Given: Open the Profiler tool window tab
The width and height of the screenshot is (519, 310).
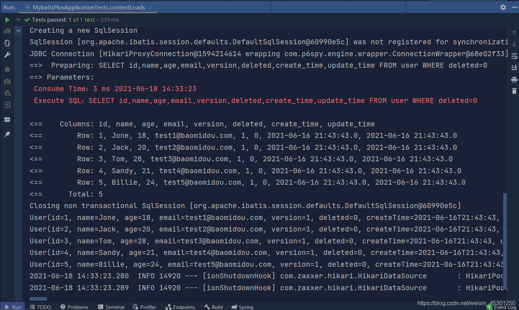Looking at the screenshot, I should point(144,307).
